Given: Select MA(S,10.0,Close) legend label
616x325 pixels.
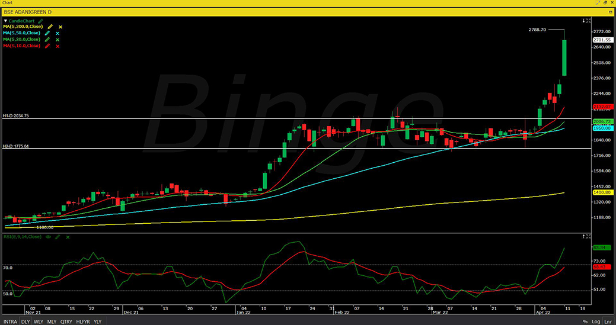Looking at the screenshot, I should click(21, 46).
